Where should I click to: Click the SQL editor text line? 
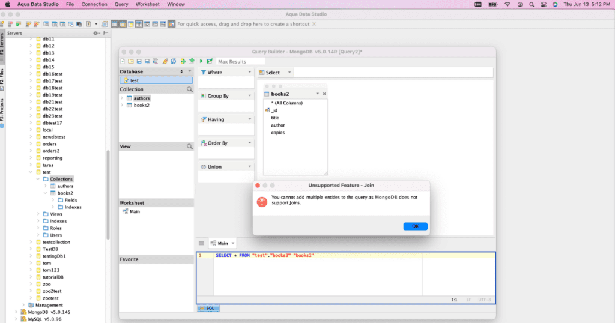coord(265,256)
